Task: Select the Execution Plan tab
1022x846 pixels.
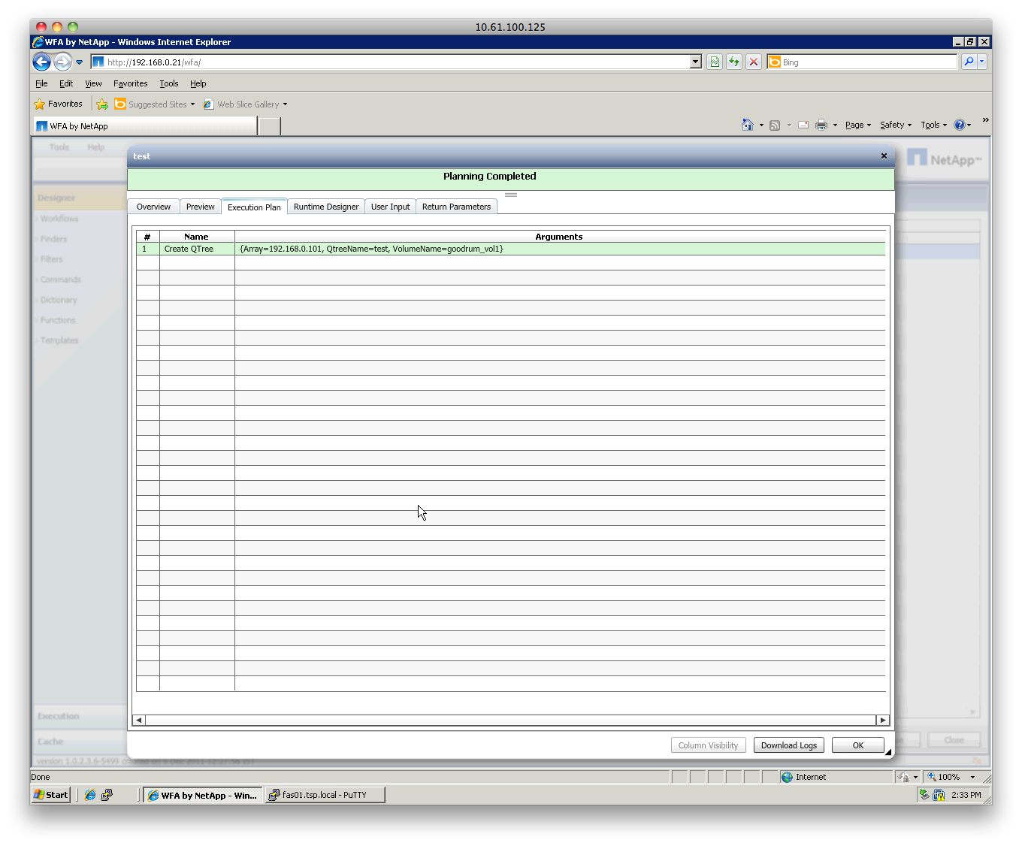Action: pos(254,207)
